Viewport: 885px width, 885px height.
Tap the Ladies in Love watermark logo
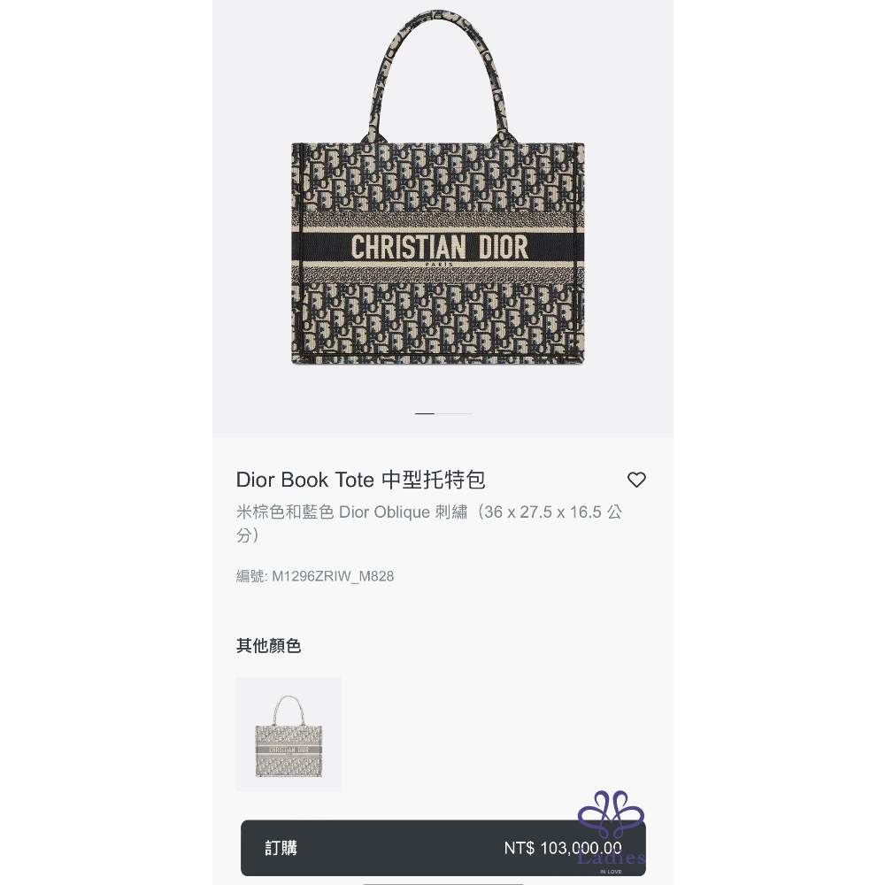tap(611, 832)
